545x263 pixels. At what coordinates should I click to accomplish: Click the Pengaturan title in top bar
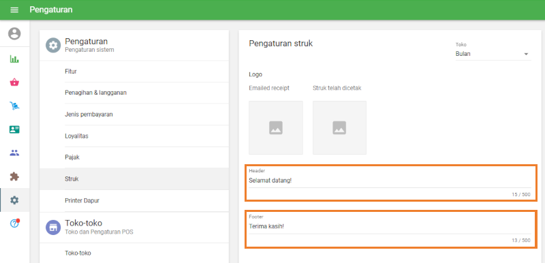[51, 10]
